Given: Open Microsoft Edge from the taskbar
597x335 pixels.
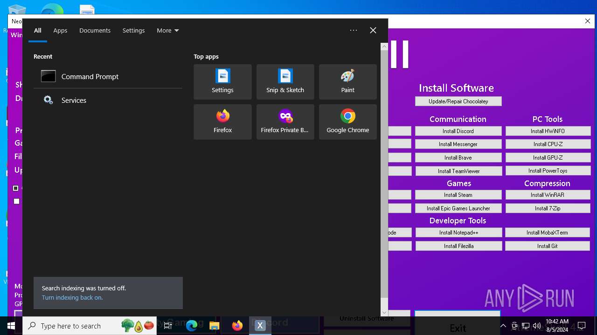Looking at the screenshot, I should coord(192,326).
